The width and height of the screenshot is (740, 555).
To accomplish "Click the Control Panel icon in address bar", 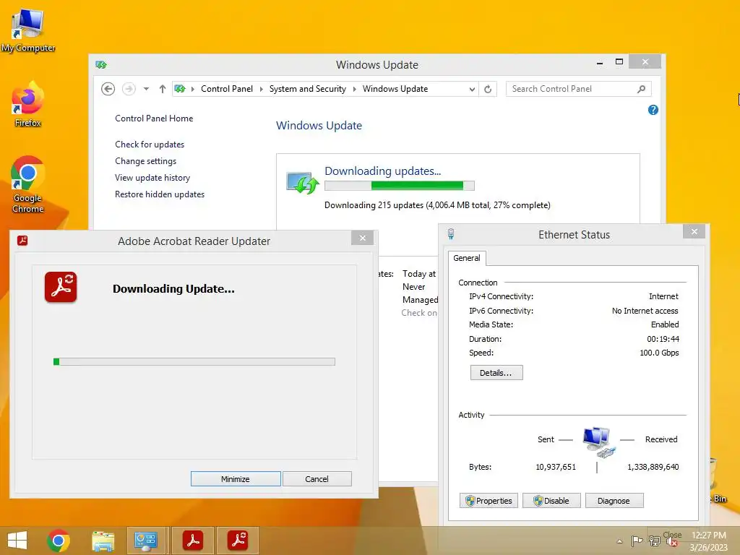I will click(x=180, y=89).
